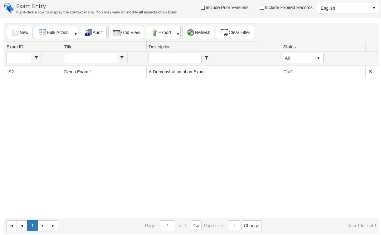Enable Include Expired Records checkbox
381x235 pixels.
[262, 8]
